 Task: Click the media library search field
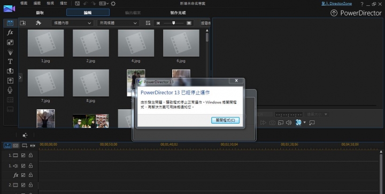pos(205,23)
